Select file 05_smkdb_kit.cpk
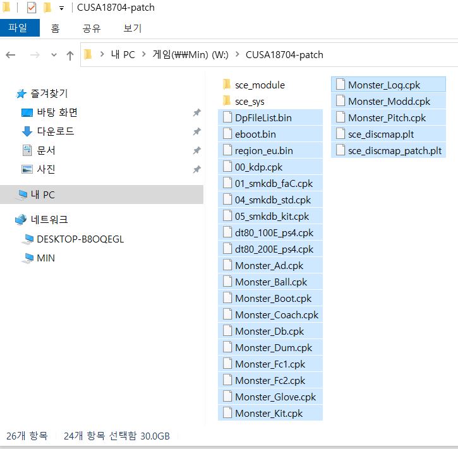Image resolution: width=458 pixels, height=449 pixels. [x=270, y=216]
